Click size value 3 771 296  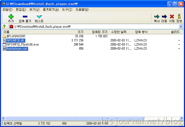[x=77, y=40]
